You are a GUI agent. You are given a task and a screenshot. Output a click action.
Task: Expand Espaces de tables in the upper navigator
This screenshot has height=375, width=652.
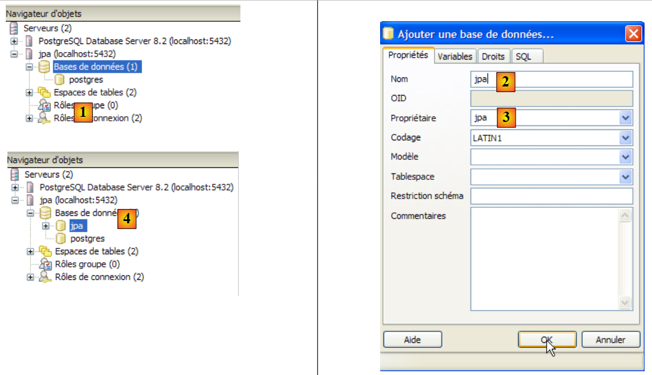[29, 92]
